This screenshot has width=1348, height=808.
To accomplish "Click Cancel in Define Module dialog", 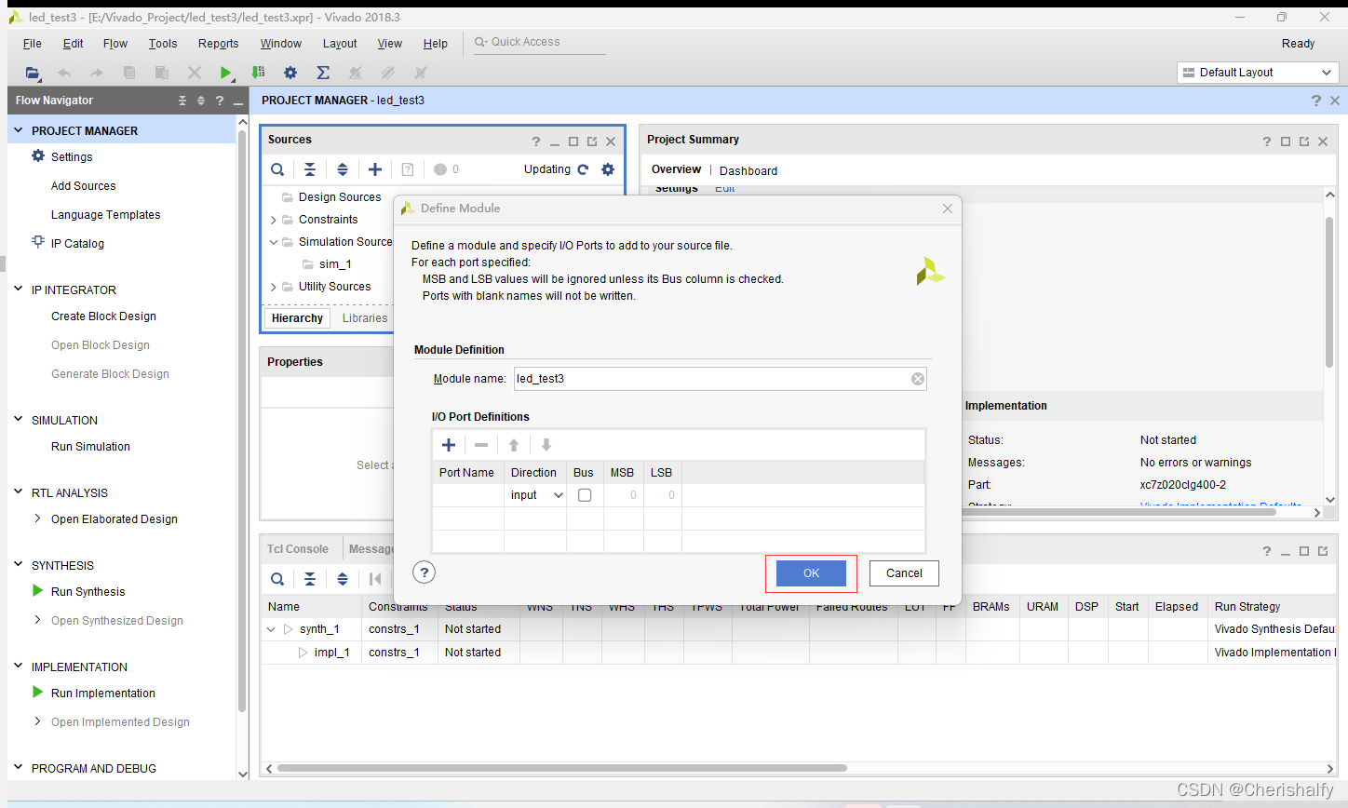I will pos(904,573).
